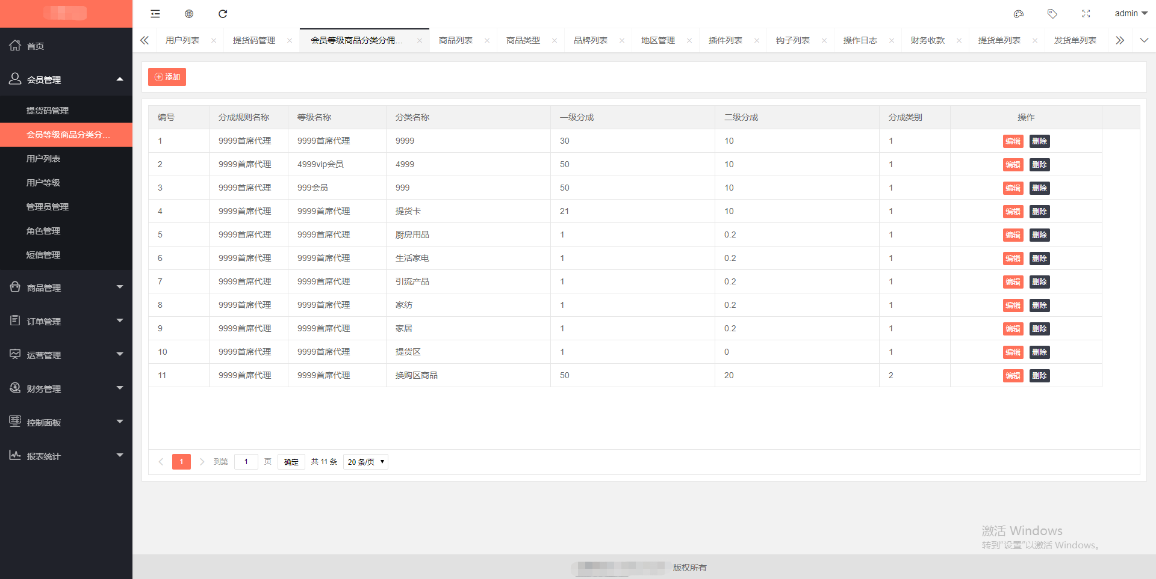Edit the 提货卡 row
Screen dimensions: 1156x579
point(1013,212)
